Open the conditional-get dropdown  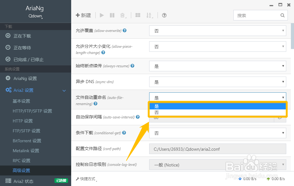tap(218, 133)
